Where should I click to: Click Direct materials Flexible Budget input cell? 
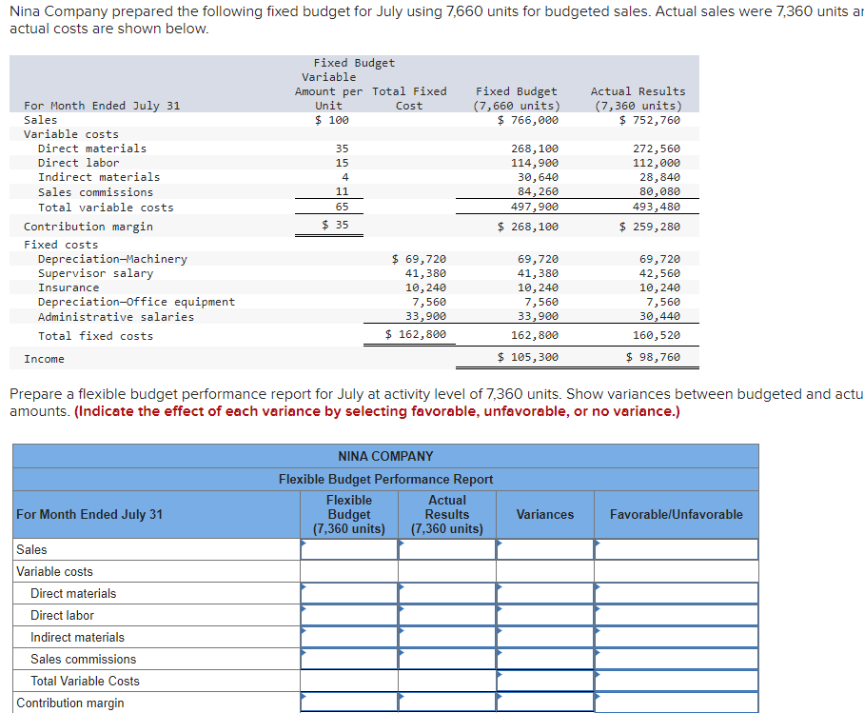(350, 593)
